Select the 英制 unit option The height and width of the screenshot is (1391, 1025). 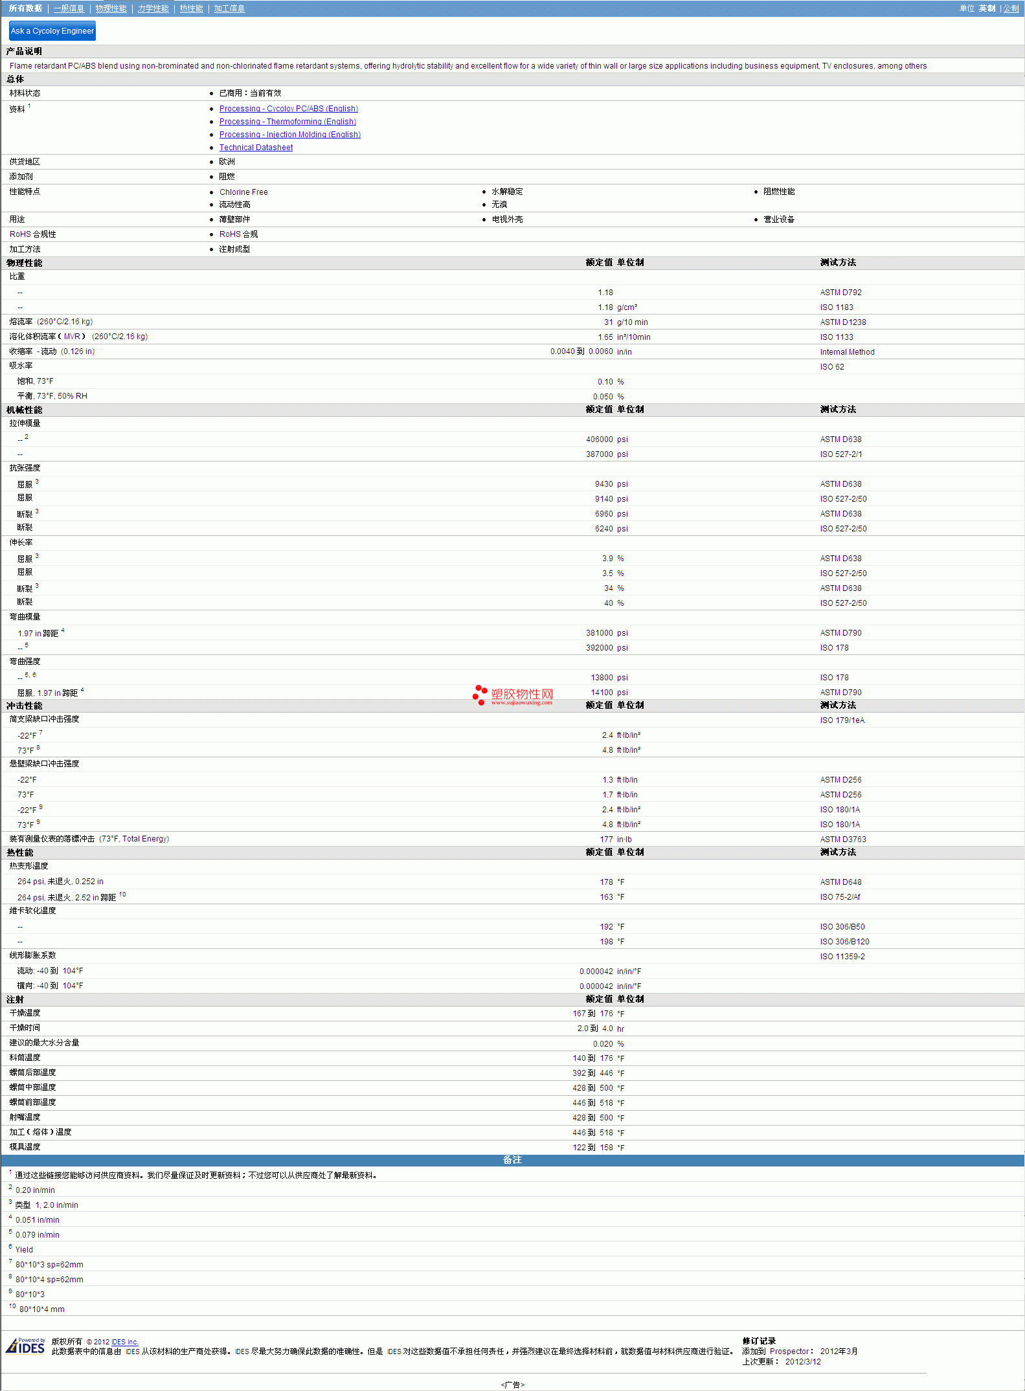[x=987, y=8]
